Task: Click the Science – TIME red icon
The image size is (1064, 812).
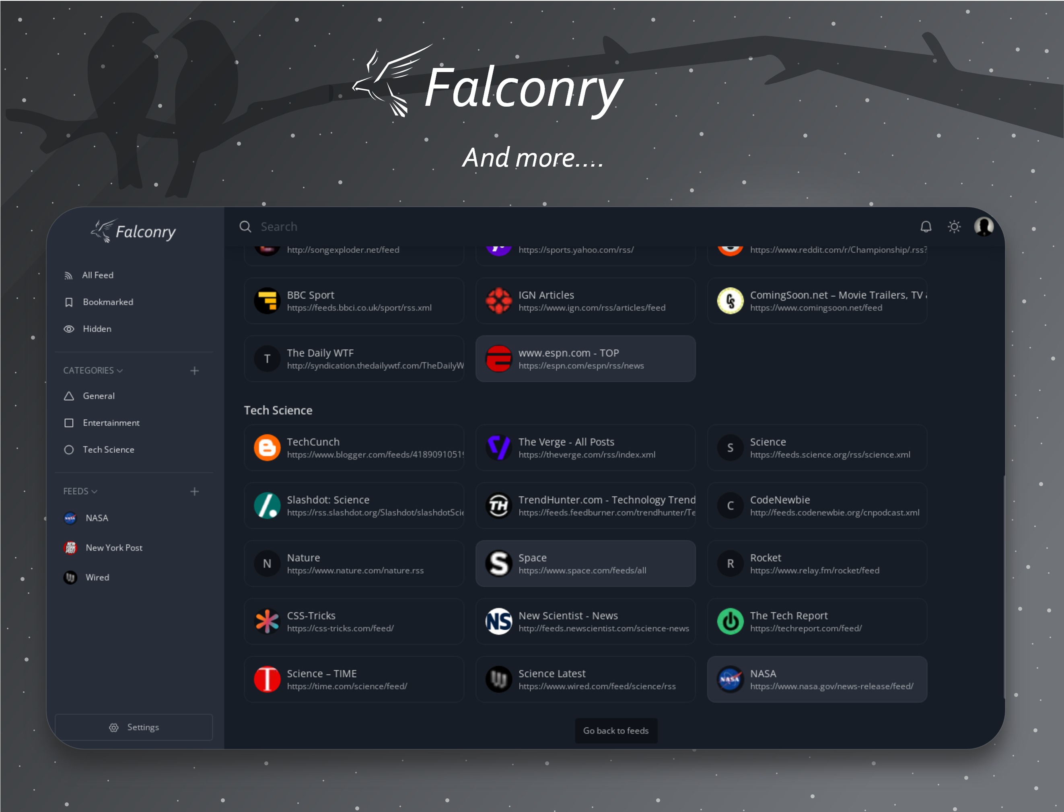Action: pos(267,680)
